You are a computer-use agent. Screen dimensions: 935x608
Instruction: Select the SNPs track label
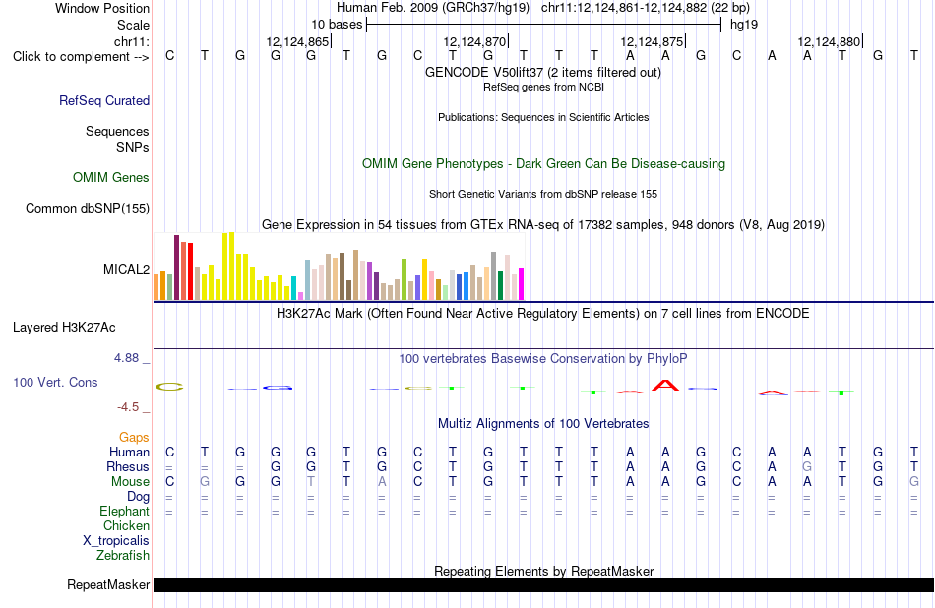133,147
